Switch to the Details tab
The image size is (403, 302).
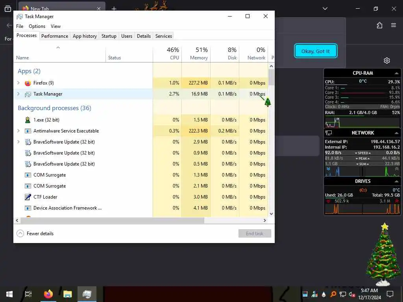(144, 36)
